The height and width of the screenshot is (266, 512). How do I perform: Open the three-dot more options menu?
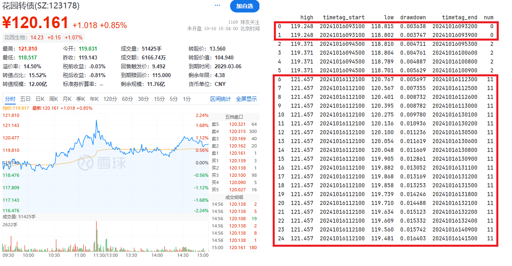click(x=218, y=6)
